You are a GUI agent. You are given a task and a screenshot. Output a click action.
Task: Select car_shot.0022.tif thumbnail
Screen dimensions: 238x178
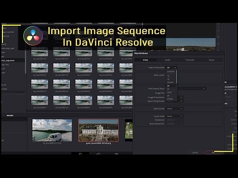[61, 84]
